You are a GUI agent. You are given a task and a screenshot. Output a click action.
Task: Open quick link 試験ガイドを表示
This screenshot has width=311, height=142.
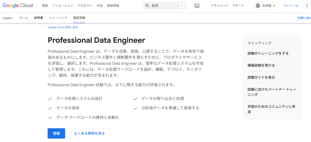[x=261, y=77]
